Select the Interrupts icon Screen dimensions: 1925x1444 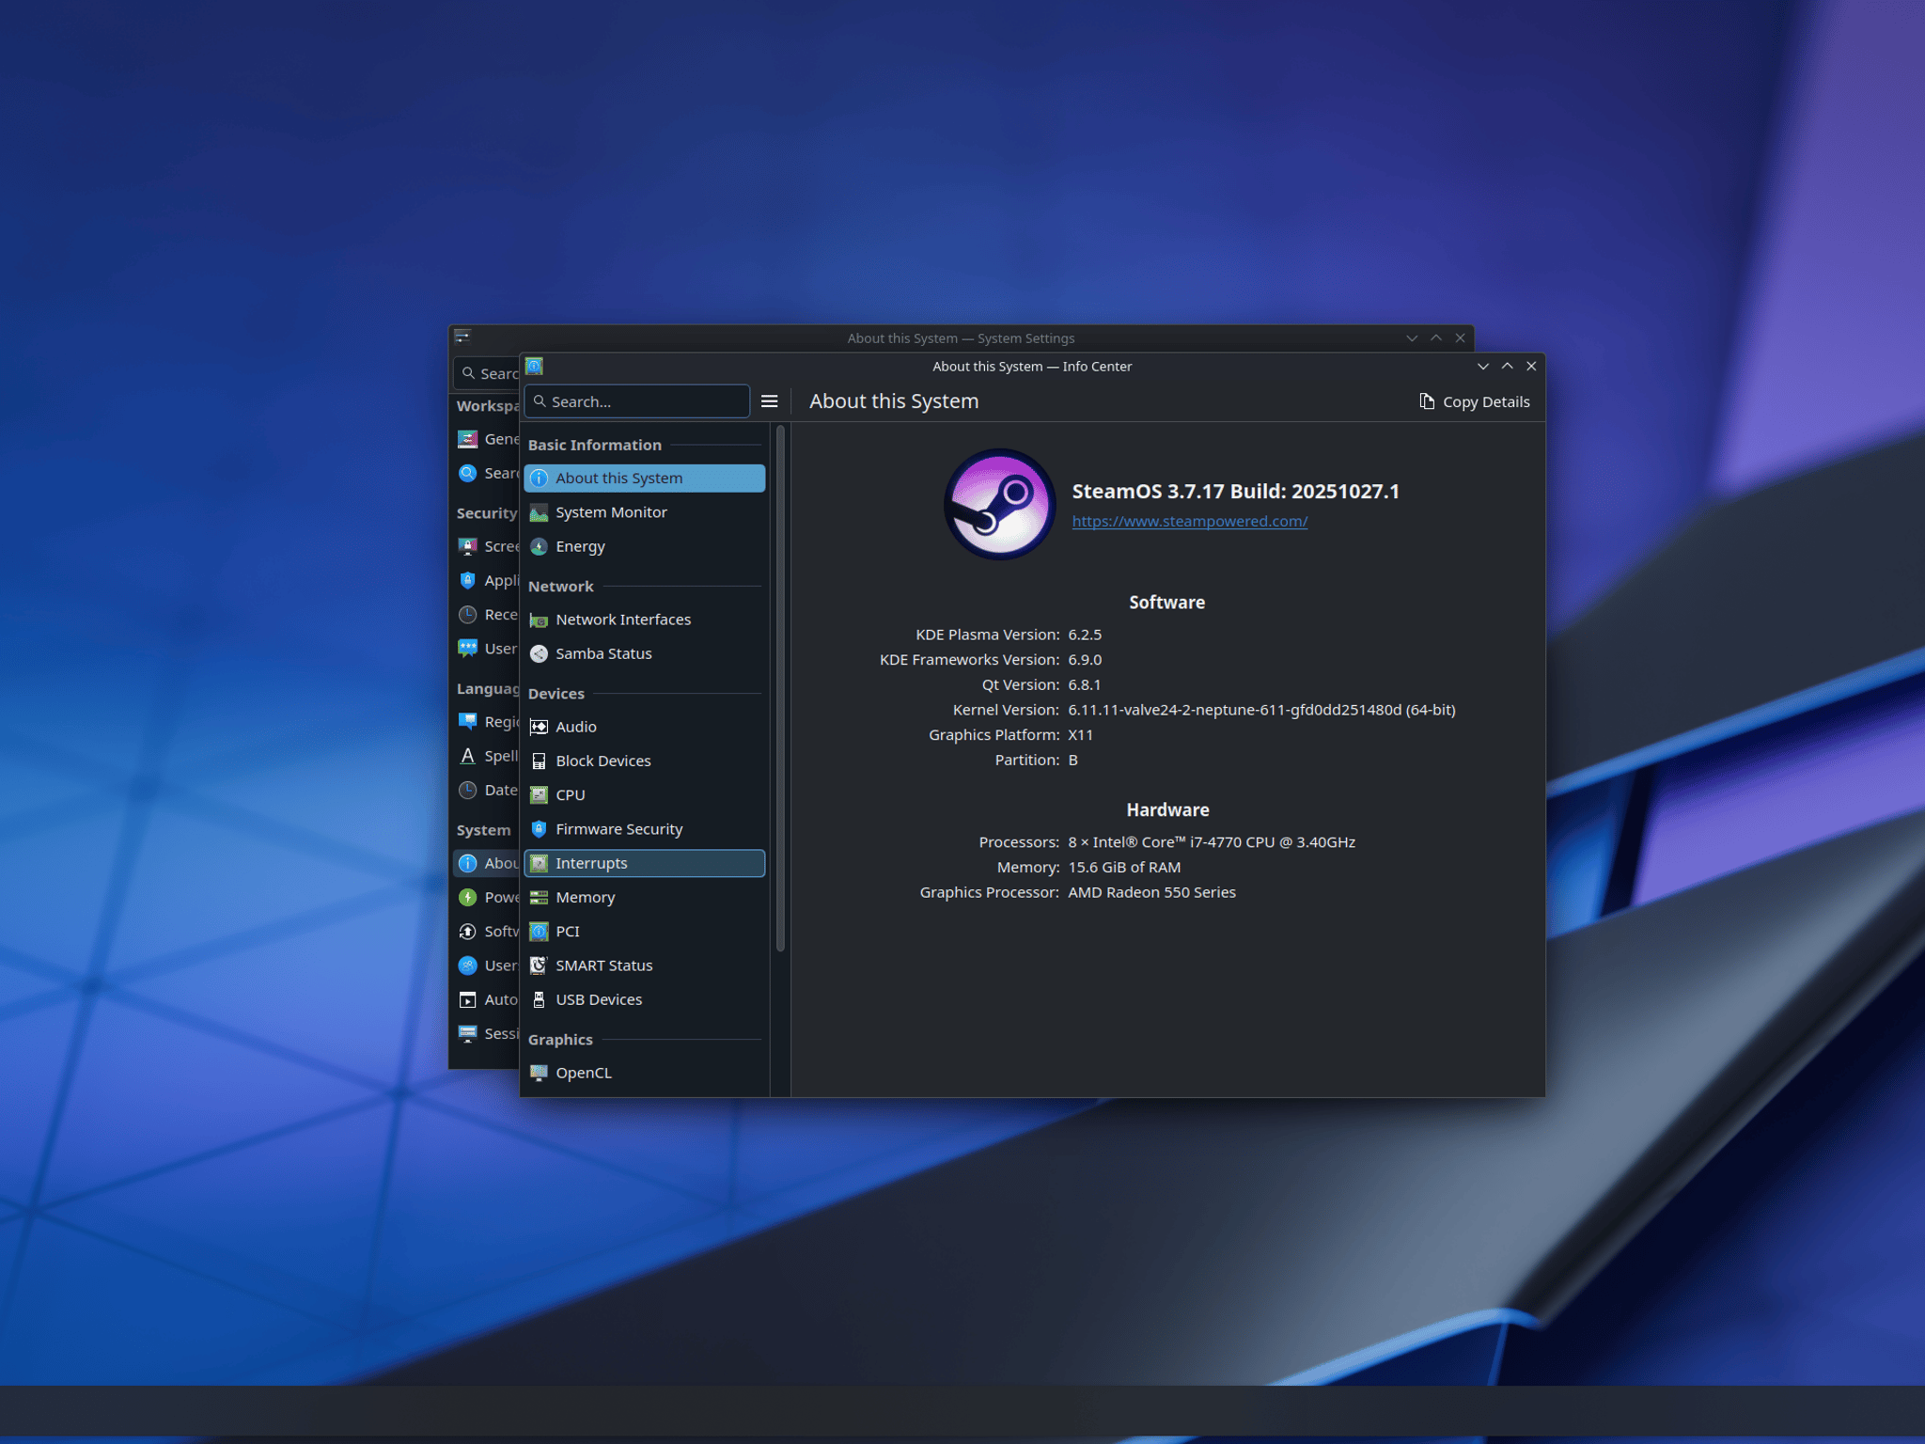coord(539,863)
